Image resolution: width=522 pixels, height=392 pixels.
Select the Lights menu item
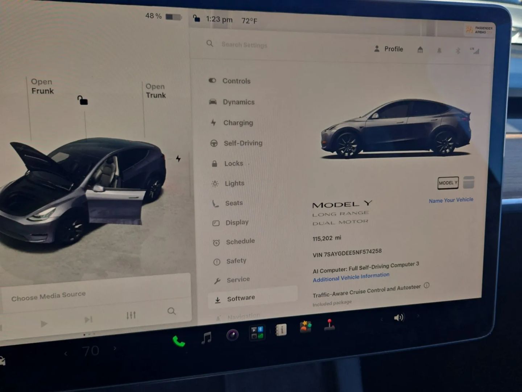[228, 184]
